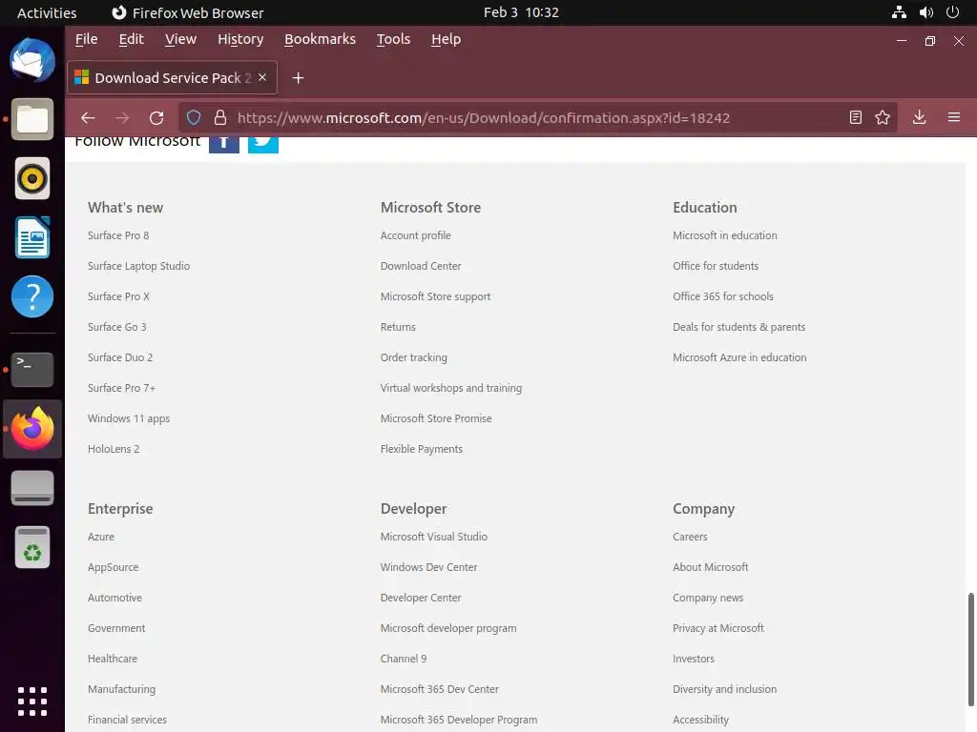Open Help from the dock
977x732 pixels.
(32, 296)
